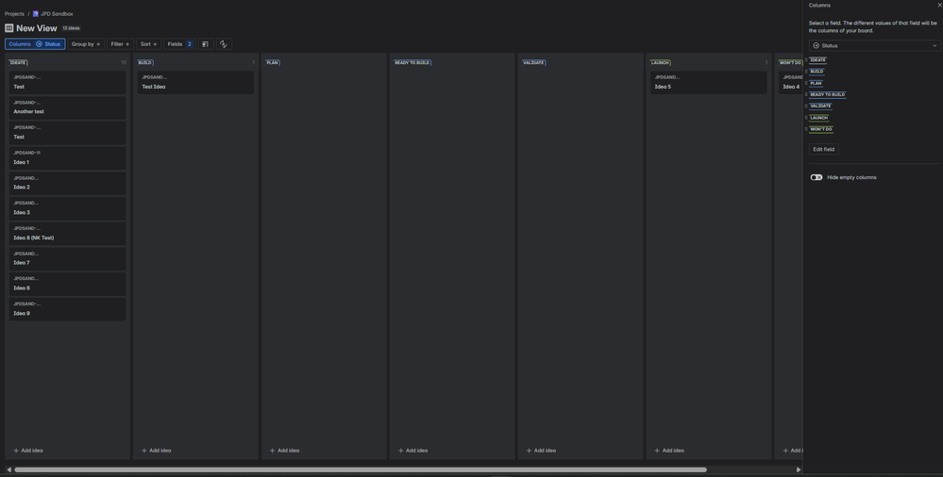943x477 pixels.
Task: Grab the BUILD drag handle in panel
Action: point(806,72)
